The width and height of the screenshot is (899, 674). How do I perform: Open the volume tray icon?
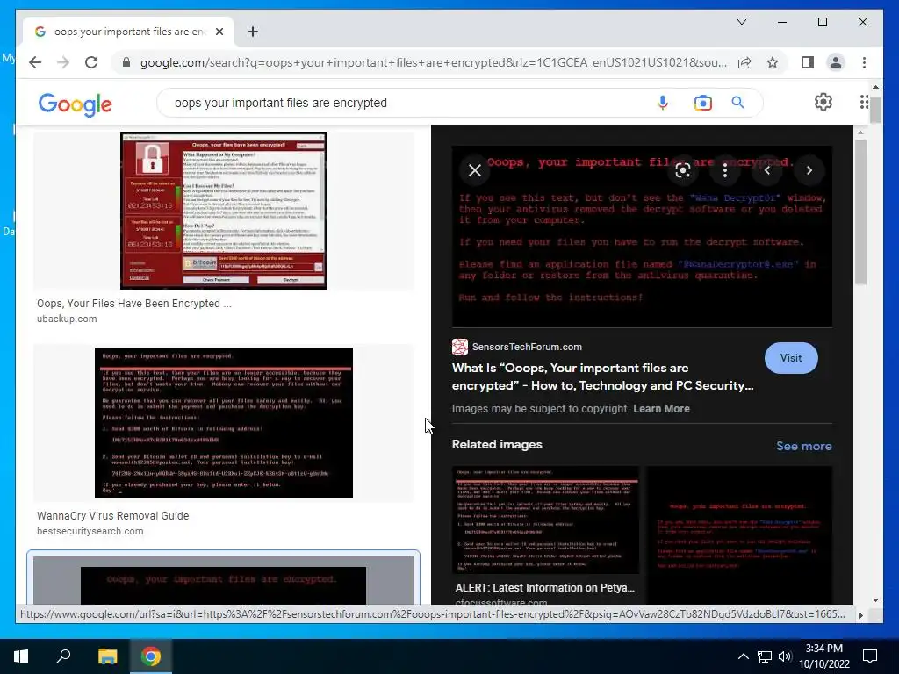[785, 656]
